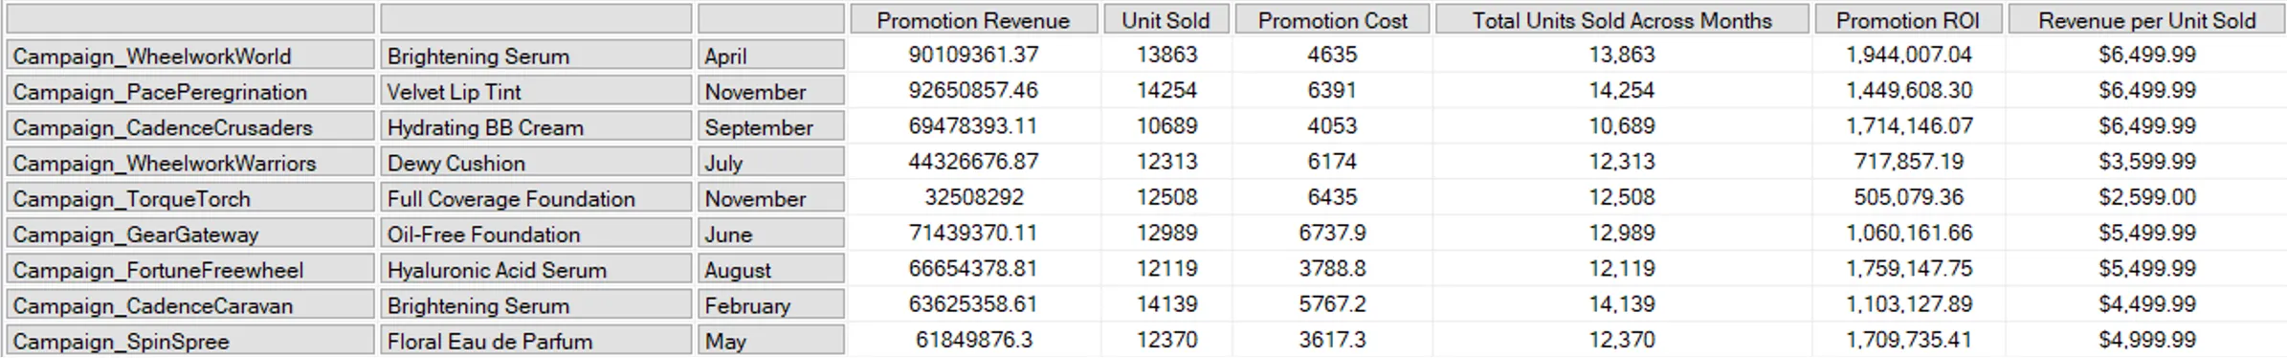This screenshot has width=2287, height=358.
Task: Click the Hydrating BB Cream product cell
Action: pos(536,126)
